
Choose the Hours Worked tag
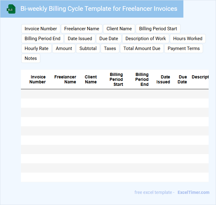tap(188, 39)
